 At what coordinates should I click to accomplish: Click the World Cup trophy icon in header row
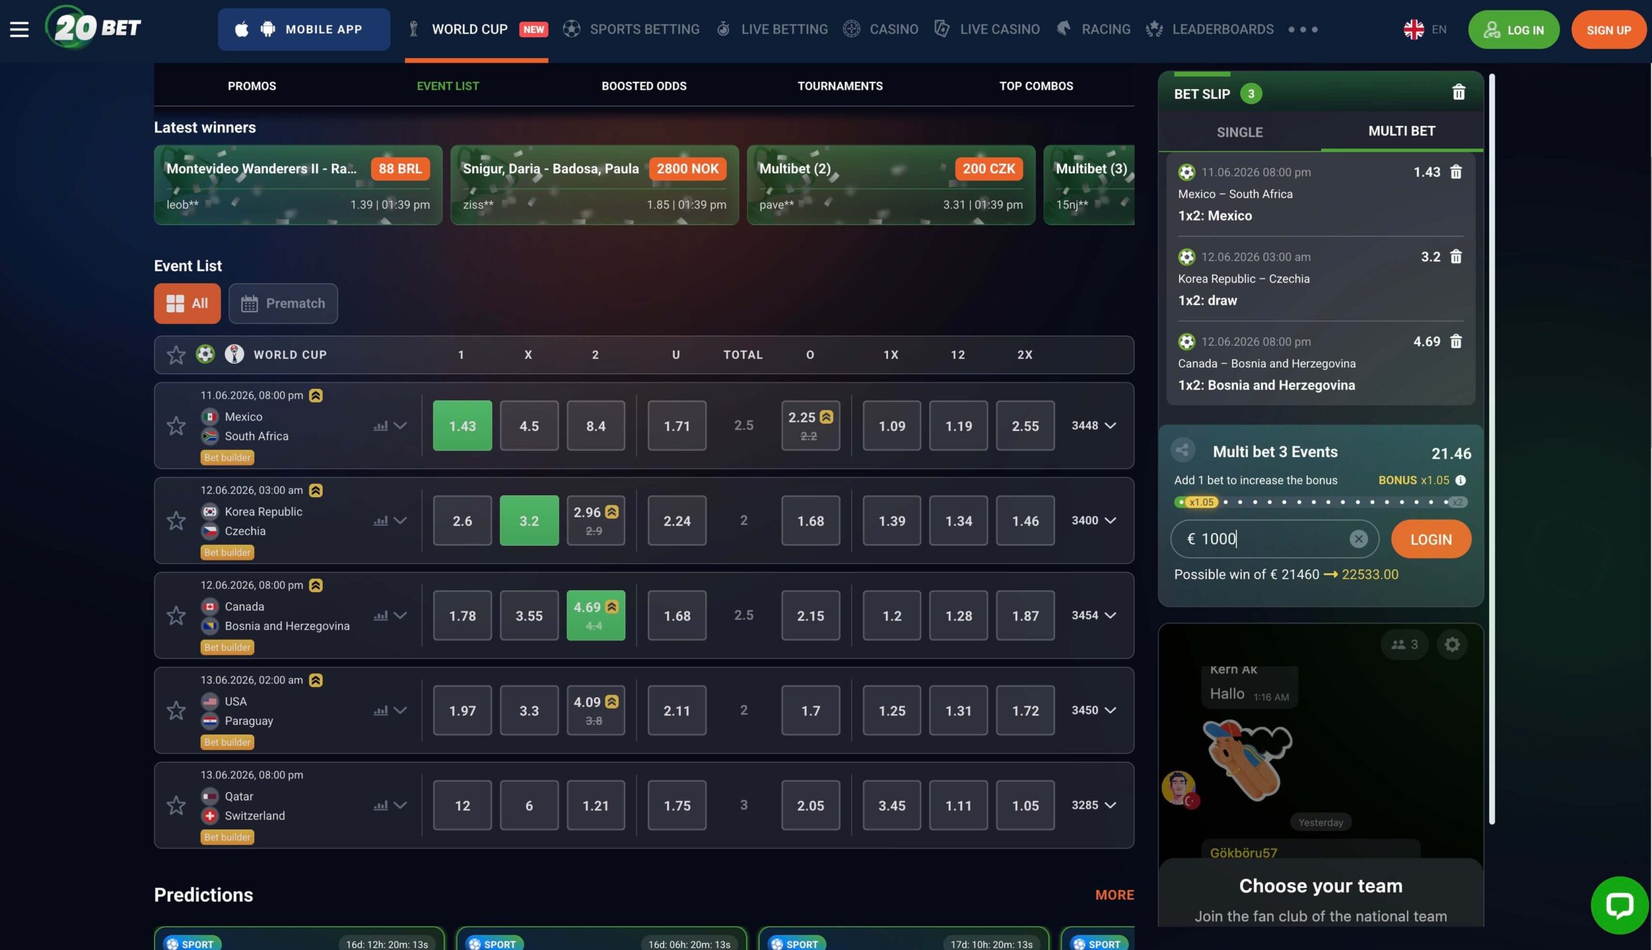tap(234, 354)
